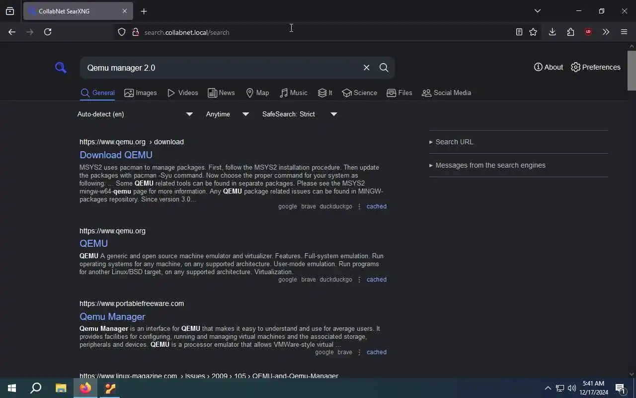Switch to the Videos tab
The image size is (636, 398).
tap(182, 93)
